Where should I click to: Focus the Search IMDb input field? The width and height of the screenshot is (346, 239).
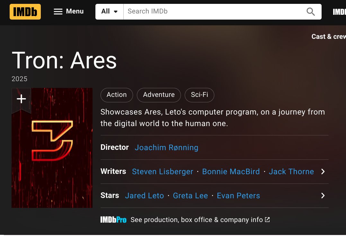coord(213,12)
